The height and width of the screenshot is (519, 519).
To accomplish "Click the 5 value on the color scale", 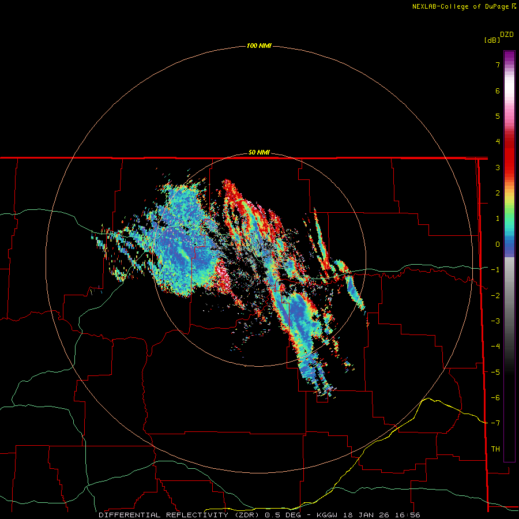I will [498, 116].
